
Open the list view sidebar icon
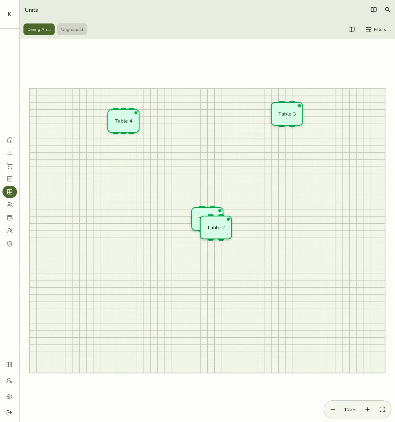pos(10,153)
